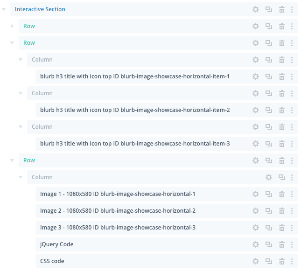This screenshot has width=301, height=271.
Task: Delete Image 3 with trash icon
Action: (x=281, y=228)
